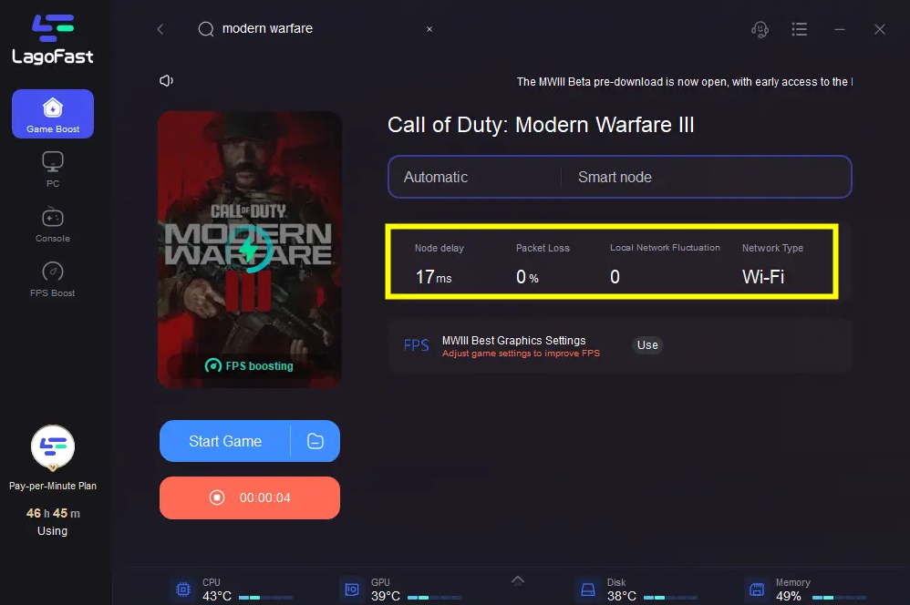910x605 pixels.
Task: Use the MWIII Best Graphics Settings
Action: pos(647,345)
